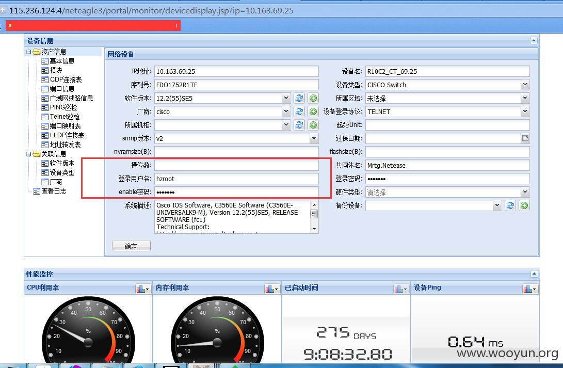Collapse the 性能监控 panel

(x=534, y=274)
